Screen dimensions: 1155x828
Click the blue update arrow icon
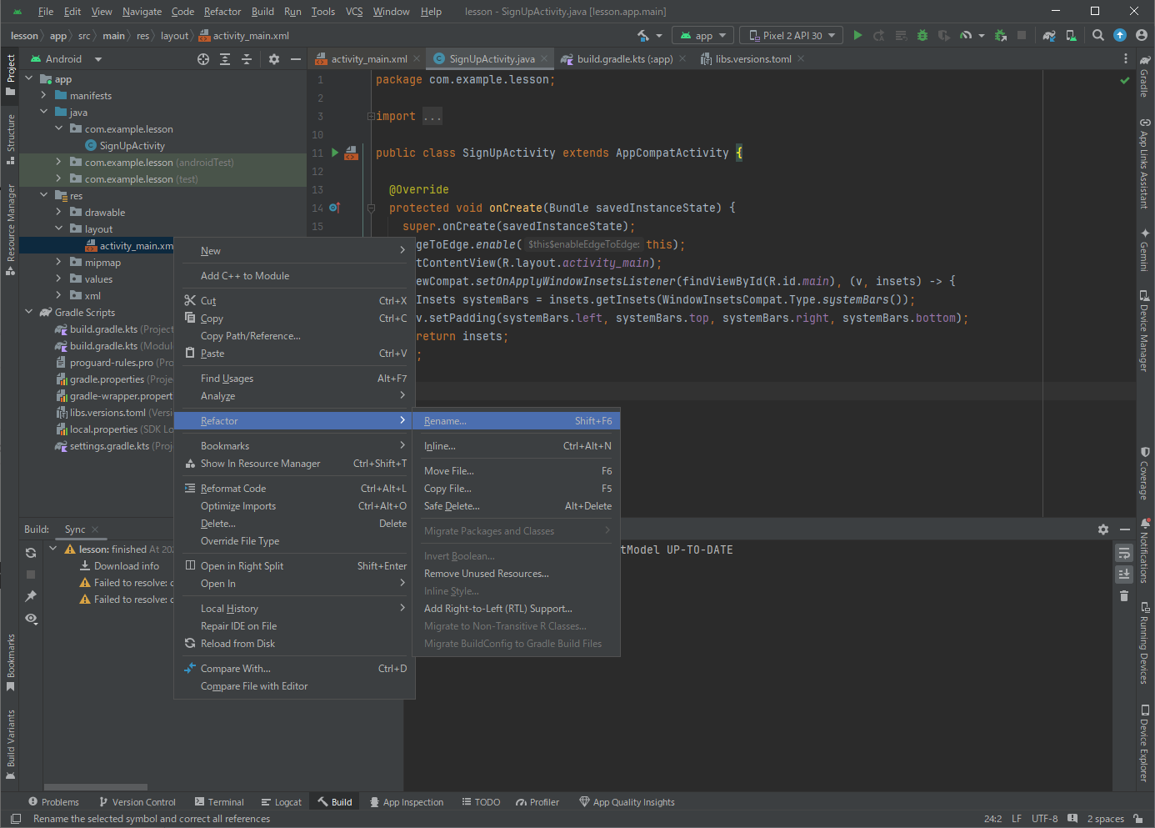point(1120,35)
